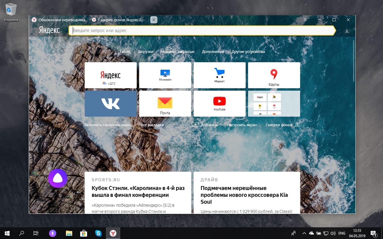Open the Загрузки section
The height and width of the screenshot is (239, 383).
coord(146,51)
